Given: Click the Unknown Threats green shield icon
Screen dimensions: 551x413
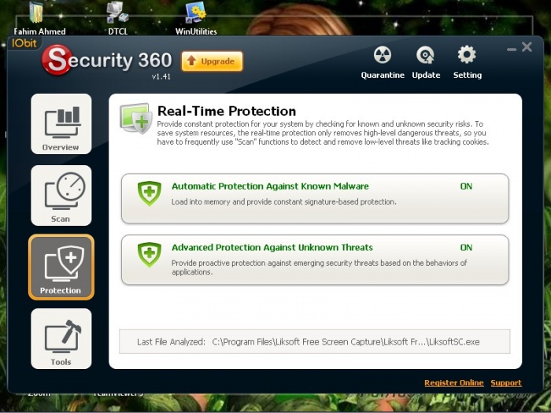Looking at the screenshot, I should click(x=150, y=254).
